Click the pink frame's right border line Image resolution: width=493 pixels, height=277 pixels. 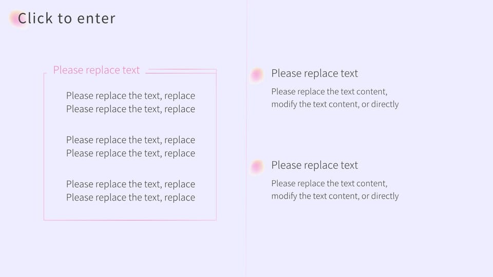216,146
